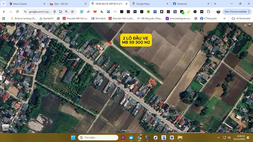Open Mua bán Đất thổ cư bookmark
Viewport: 253px width, 142px height.
point(75,19)
